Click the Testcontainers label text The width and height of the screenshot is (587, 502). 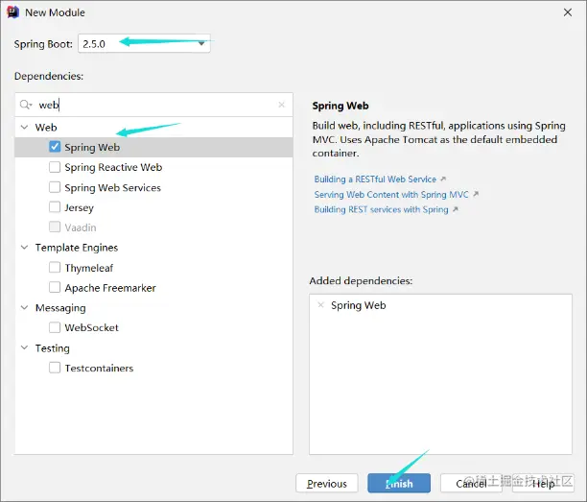(99, 368)
